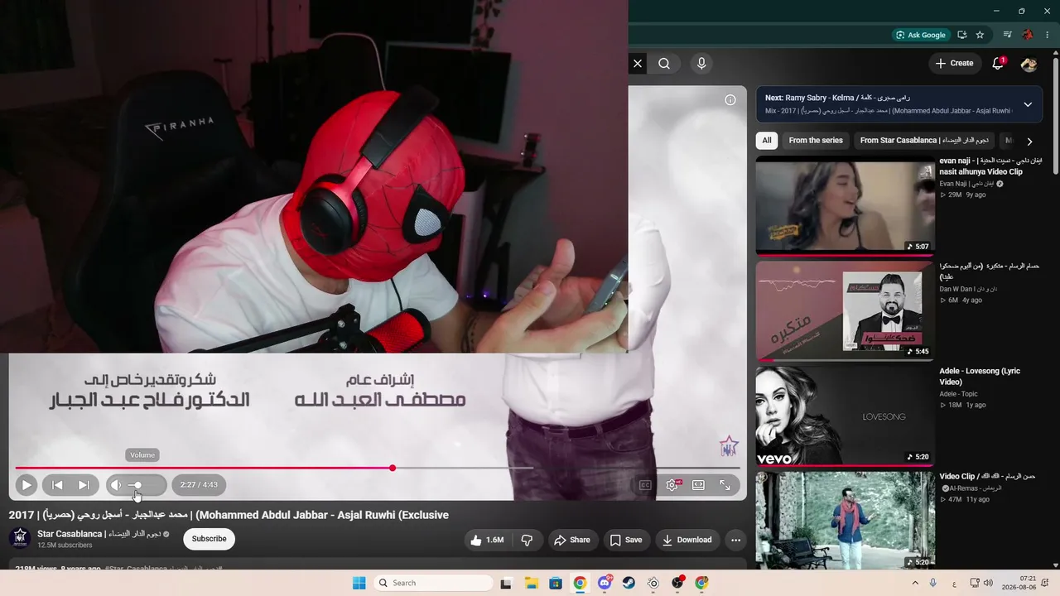Image resolution: width=1060 pixels, height=596 pixels.
Task: Show hidden system tray icons
Action: tap(915, 583)
